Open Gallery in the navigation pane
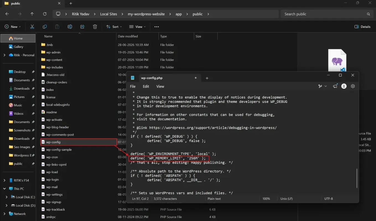This screenshot has width=376, height=221. pyautogui.click(x=18, y=47)
